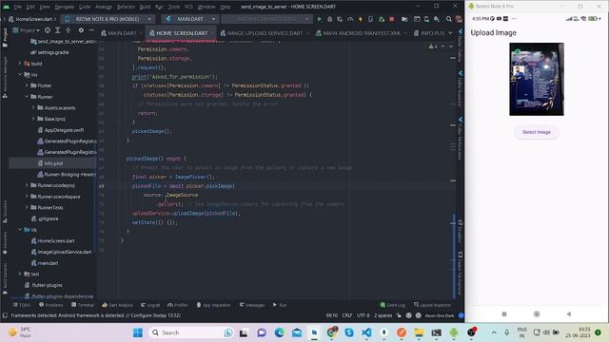Open the Refactor menu

pos(126,7)
